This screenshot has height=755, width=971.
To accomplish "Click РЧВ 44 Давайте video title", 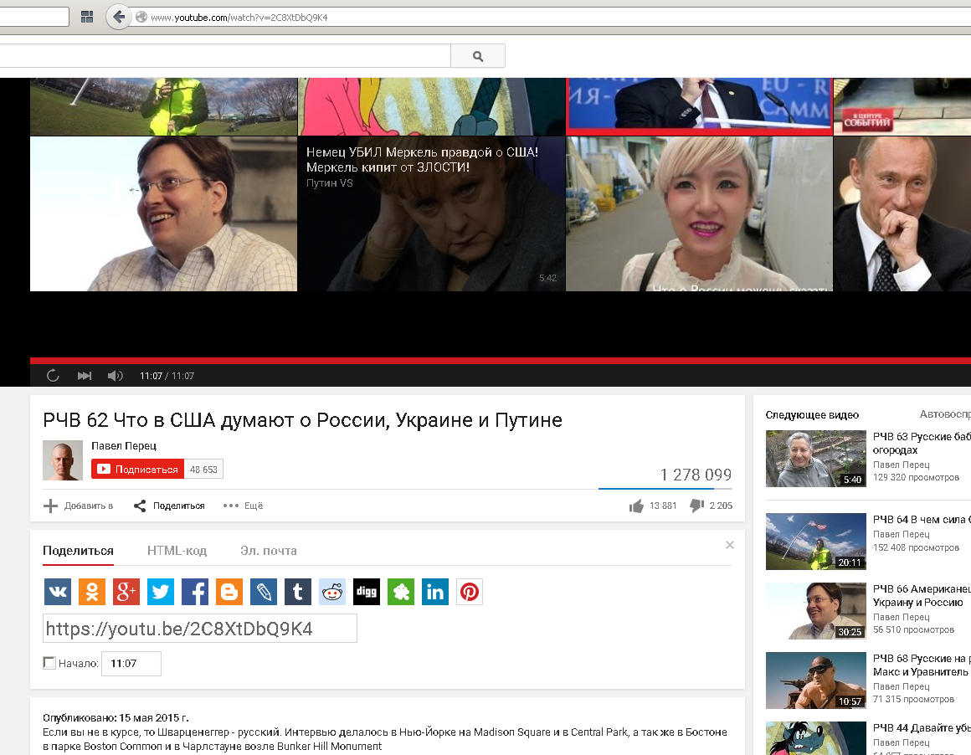I will 922,727.
